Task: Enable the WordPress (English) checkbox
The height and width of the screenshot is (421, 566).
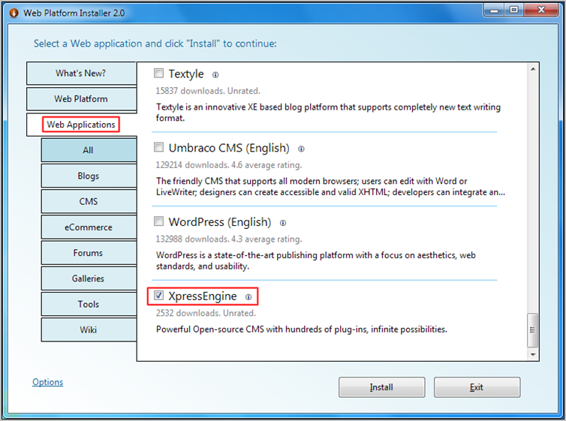Action: pos(159,221)
